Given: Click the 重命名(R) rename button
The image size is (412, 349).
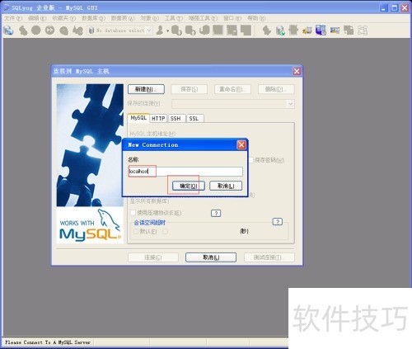Looking at the screenshot, I should pyautogui.click(x=232, y=89).
